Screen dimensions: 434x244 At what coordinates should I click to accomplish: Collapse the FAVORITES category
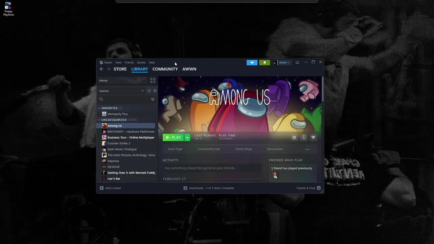pyautogui.click(x=99, y=108)
